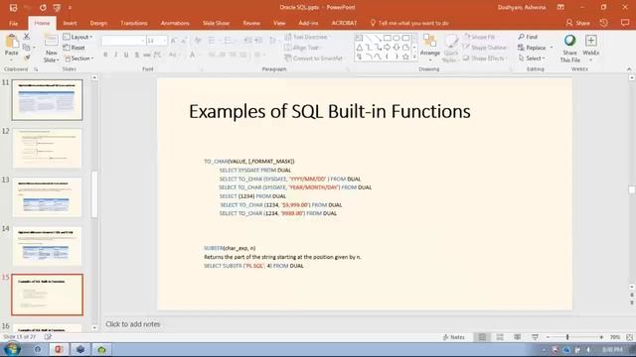The image size is (636, 357).
Task: Switch to the Design tab
Action: (98, 23)
